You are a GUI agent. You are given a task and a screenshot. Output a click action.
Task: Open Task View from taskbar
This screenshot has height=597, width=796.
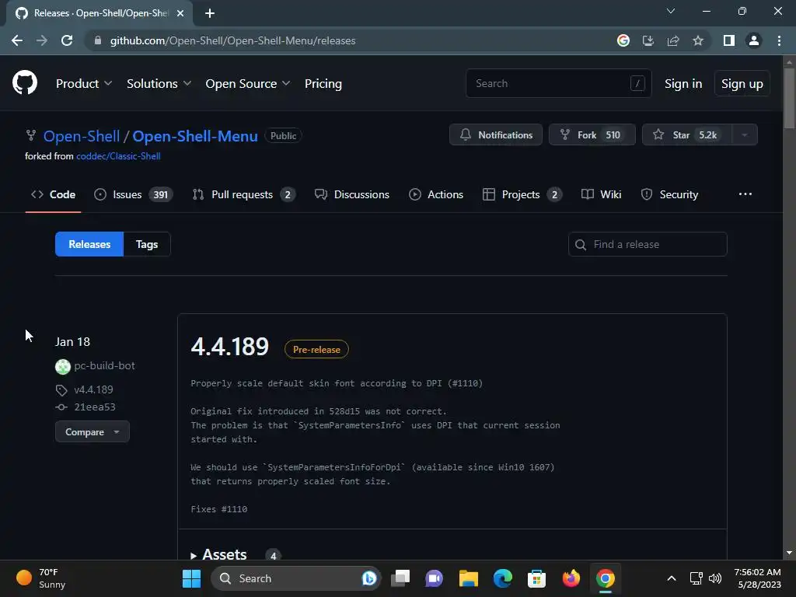tap(400, 578)
